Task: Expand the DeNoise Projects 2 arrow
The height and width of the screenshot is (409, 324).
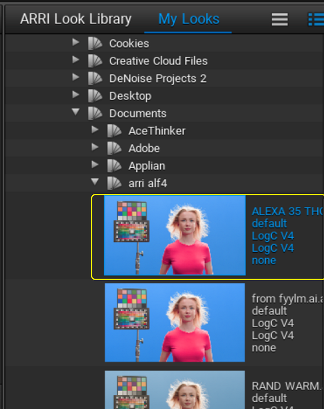Action: coord(76,77)
